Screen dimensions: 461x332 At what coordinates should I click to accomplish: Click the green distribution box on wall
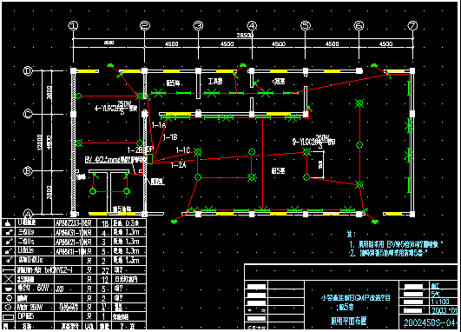[x=149, y=159]
